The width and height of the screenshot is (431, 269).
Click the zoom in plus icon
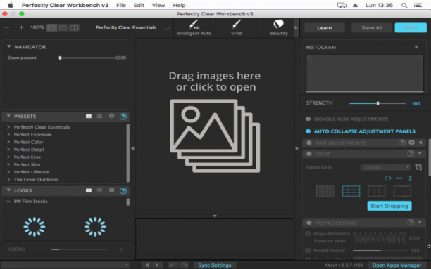[x=21, y=27]
